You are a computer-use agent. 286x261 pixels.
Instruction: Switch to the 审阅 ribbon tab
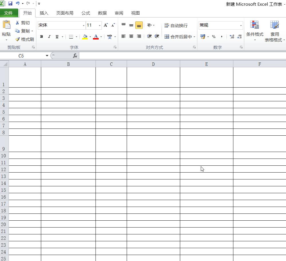tap(119, 13)
